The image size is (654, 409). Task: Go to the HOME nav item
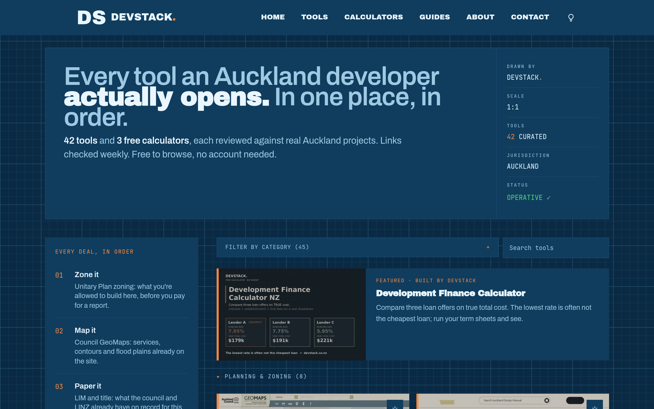273,17
